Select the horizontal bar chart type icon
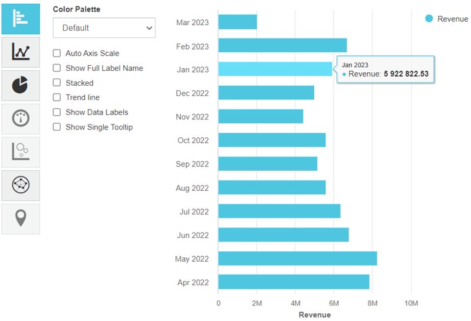Screen dimensions: 471x321 (21, 19)
